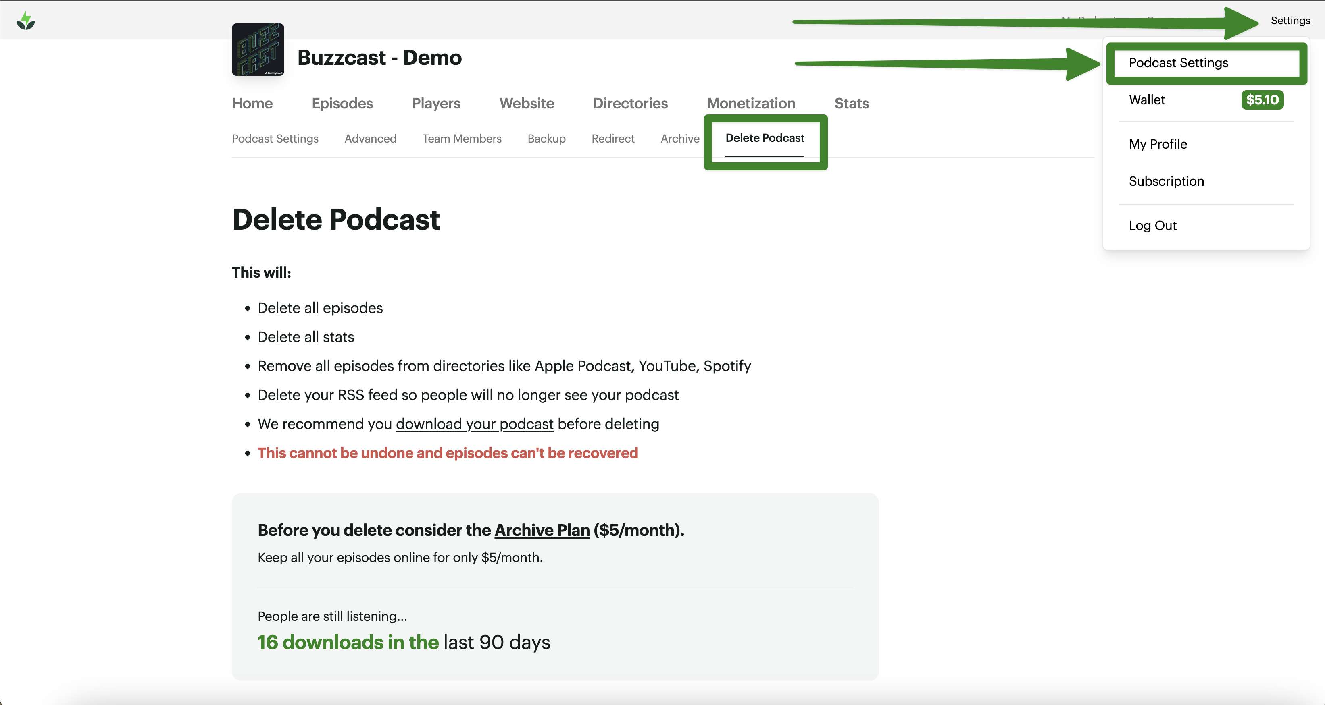1325x705 pixels.
Task: Click the Buzzcast podcast artwork thumbnail
Action: (x=258, y=49)
